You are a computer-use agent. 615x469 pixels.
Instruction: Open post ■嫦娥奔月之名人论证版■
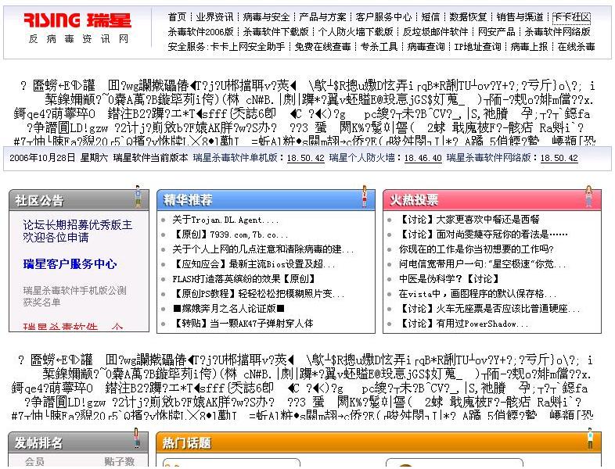(228, 309)
